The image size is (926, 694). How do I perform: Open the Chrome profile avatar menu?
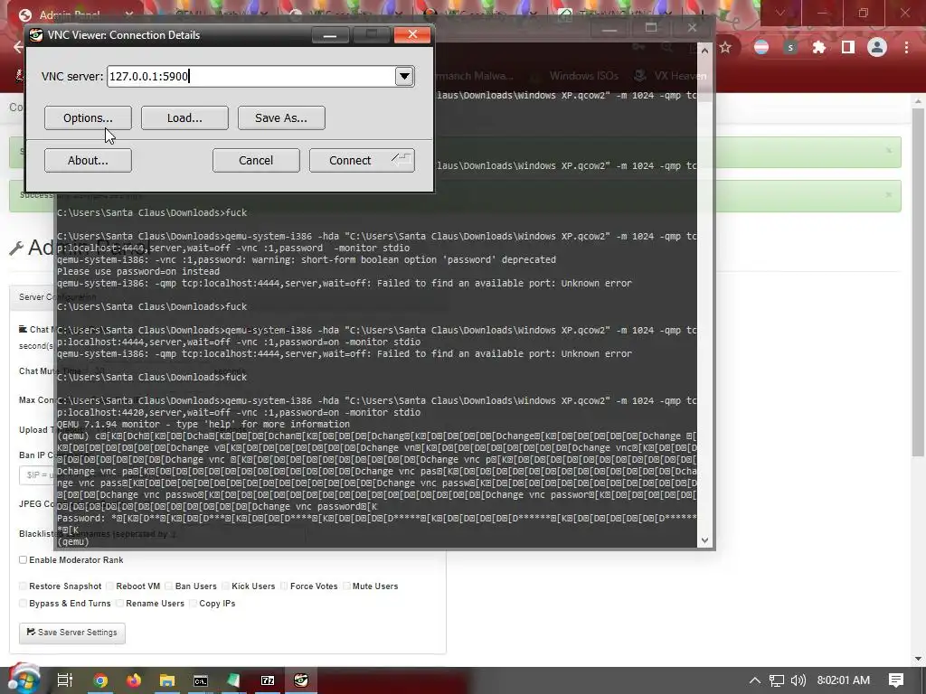pos(877,47)
